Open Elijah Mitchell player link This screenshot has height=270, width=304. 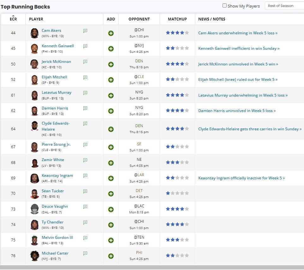[x=54, y=77]
